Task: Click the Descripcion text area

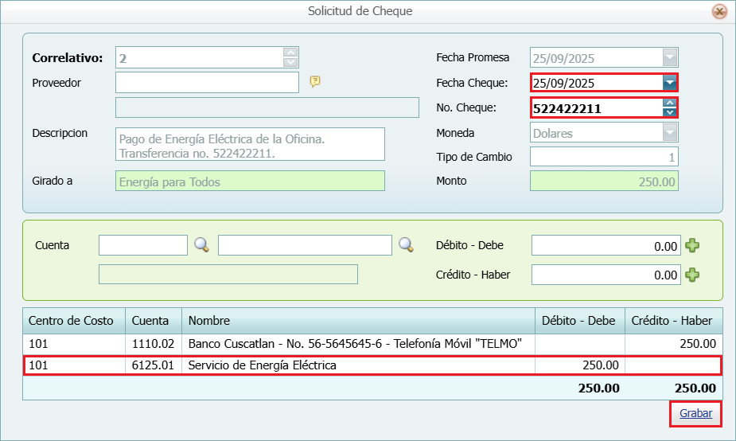Action: click(x=250, y=144)
